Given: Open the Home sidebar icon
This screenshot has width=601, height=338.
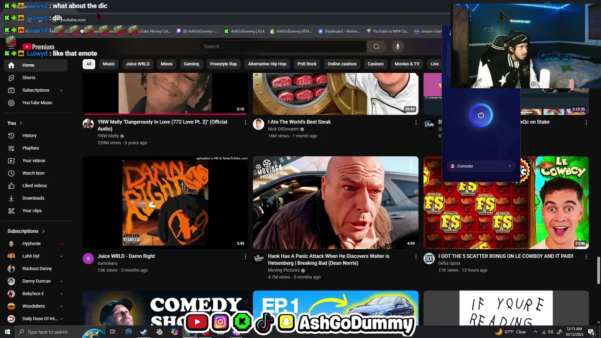Looking at the screenshot, I should (11, 65).
